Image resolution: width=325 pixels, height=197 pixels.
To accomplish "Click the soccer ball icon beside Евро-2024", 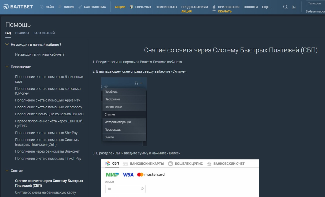I will 131,7.
